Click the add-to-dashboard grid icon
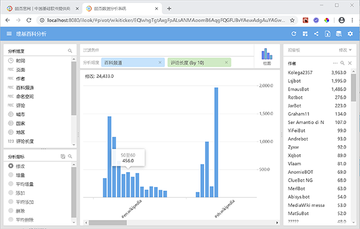 pyautogui.click(x=305, y=34)
